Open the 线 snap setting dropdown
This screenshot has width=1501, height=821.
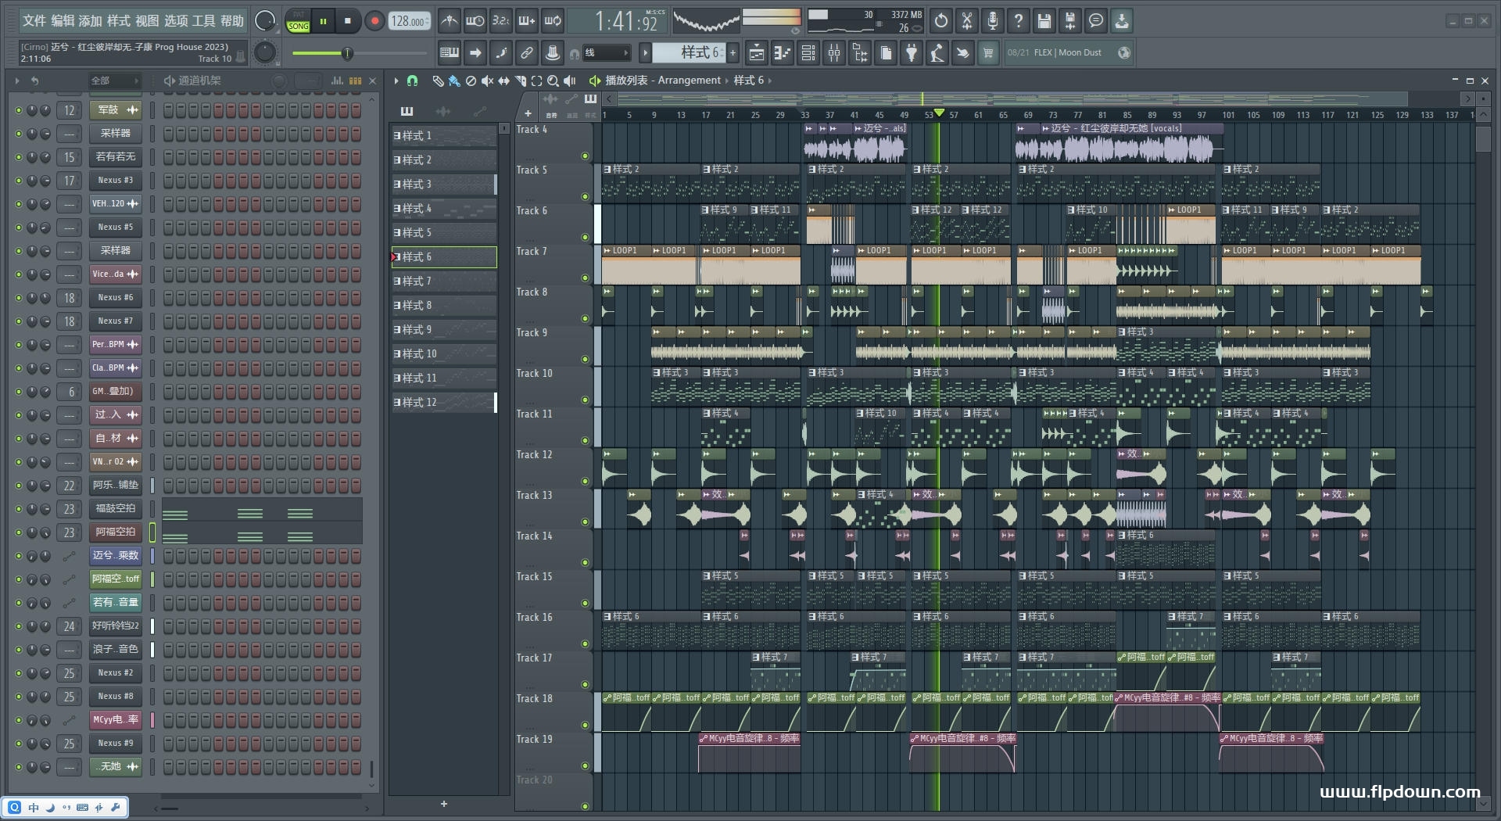tap(607, 53)
